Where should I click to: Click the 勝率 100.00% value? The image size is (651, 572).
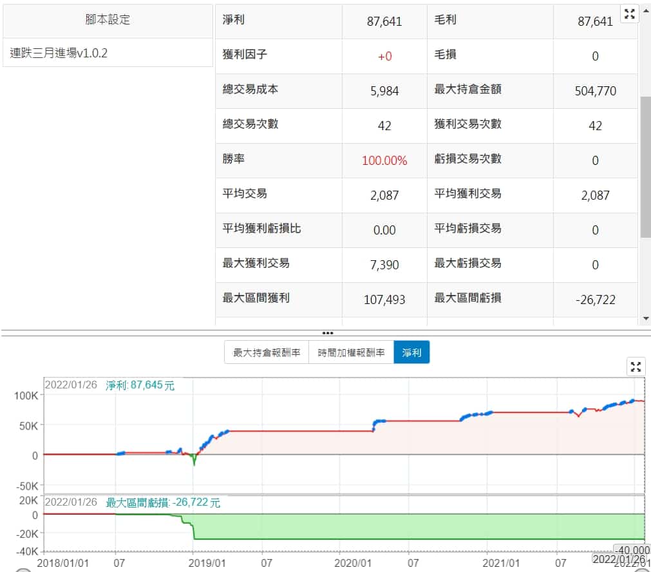click(384, 160)
